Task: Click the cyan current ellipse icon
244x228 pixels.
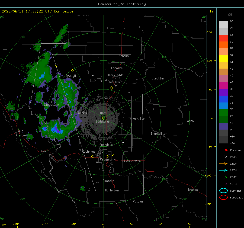Action: click(223, 191)
